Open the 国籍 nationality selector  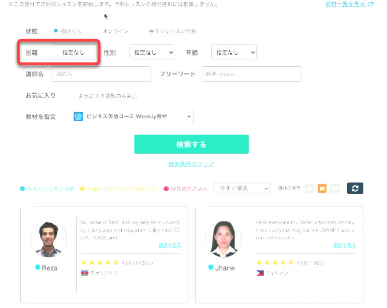click(x=73, y=53)
